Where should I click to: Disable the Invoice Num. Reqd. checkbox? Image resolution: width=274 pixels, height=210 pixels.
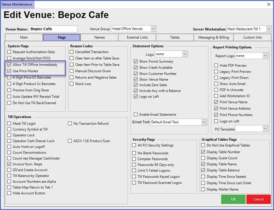[x=10, y=164]
